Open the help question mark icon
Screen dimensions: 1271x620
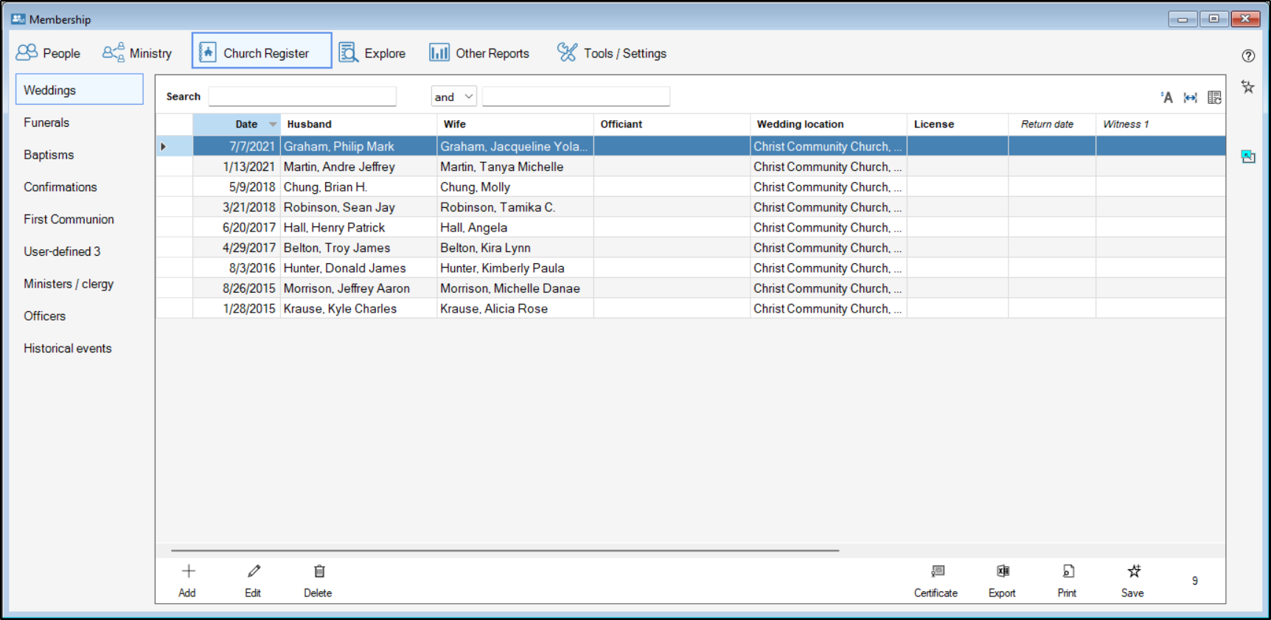[x=1248, y=56]
